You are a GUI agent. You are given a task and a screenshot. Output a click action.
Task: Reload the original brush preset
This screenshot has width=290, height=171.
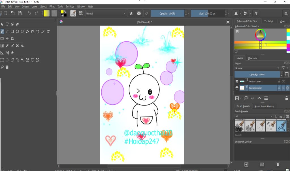coord(146,14)
